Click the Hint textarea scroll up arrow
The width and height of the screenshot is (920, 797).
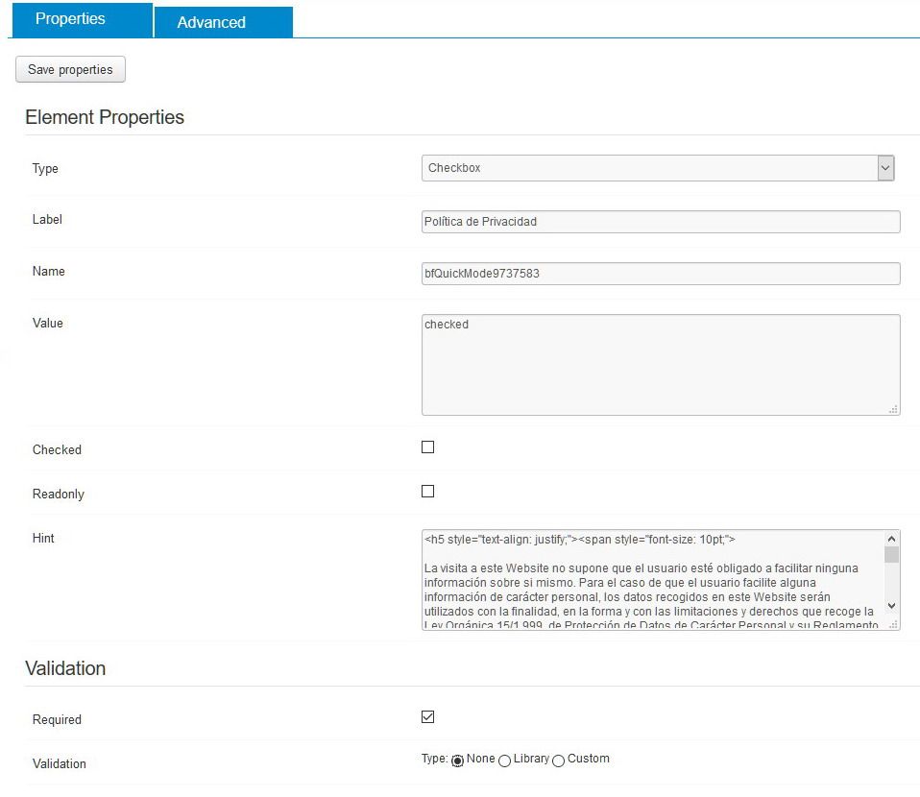[x=891, y=539]
